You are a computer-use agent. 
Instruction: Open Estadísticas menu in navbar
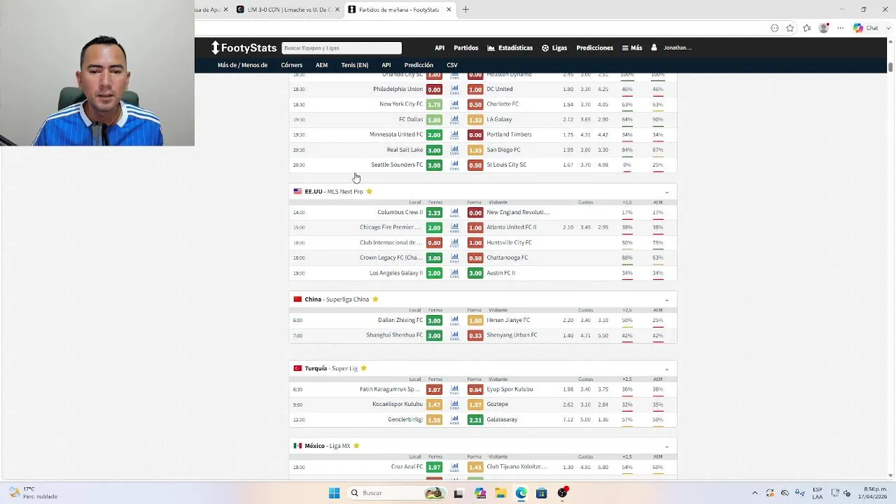coord(510,48)
